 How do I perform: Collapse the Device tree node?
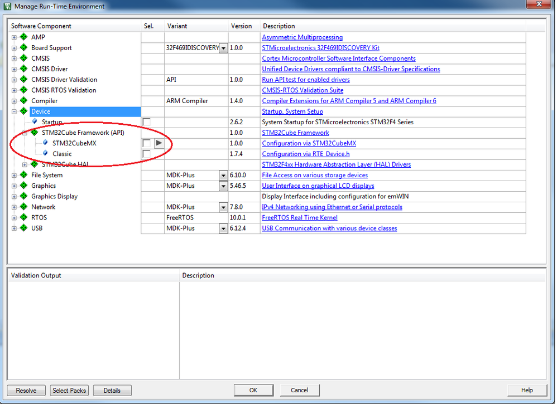point(14,112)
